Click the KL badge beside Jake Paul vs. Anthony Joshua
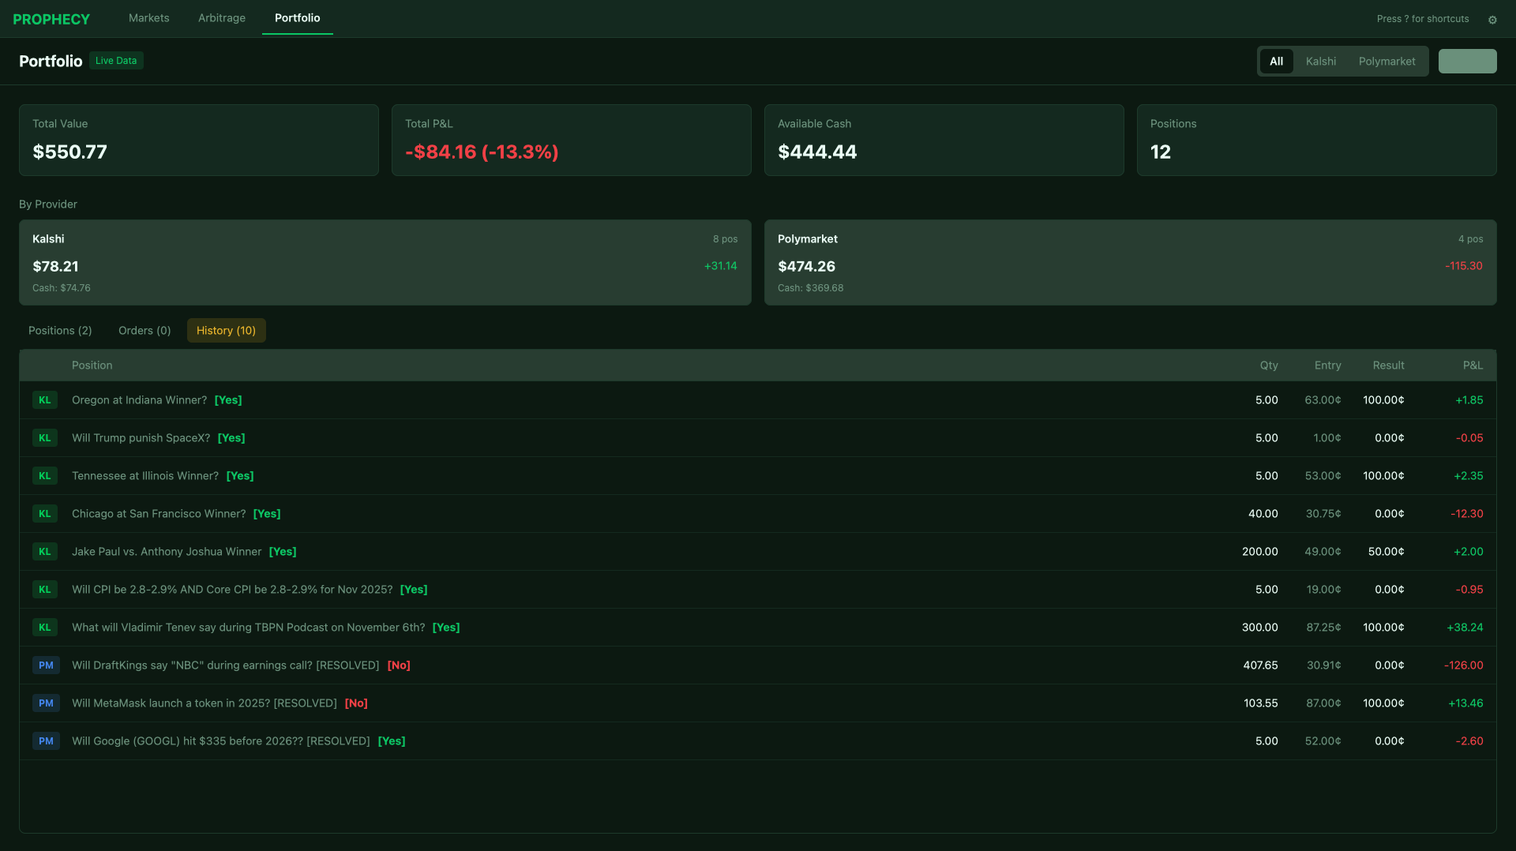This screenshot has height=851, width=1516. [45, 551]
